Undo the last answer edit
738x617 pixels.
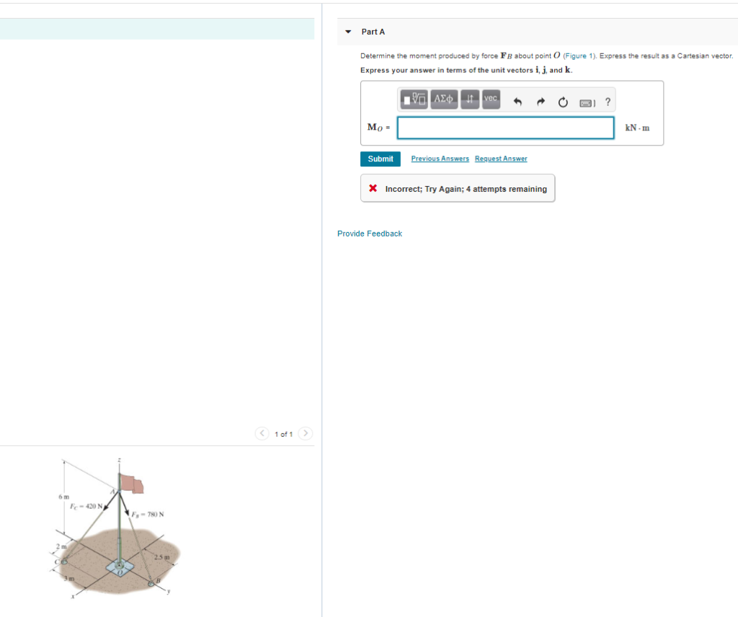point(517,100)
